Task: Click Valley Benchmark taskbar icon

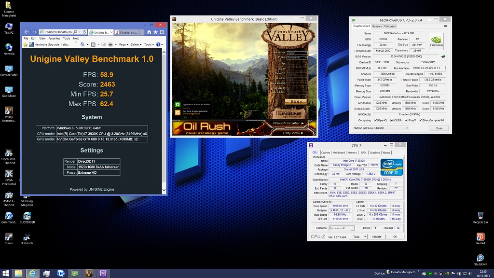Action: (x=89, y=273)
